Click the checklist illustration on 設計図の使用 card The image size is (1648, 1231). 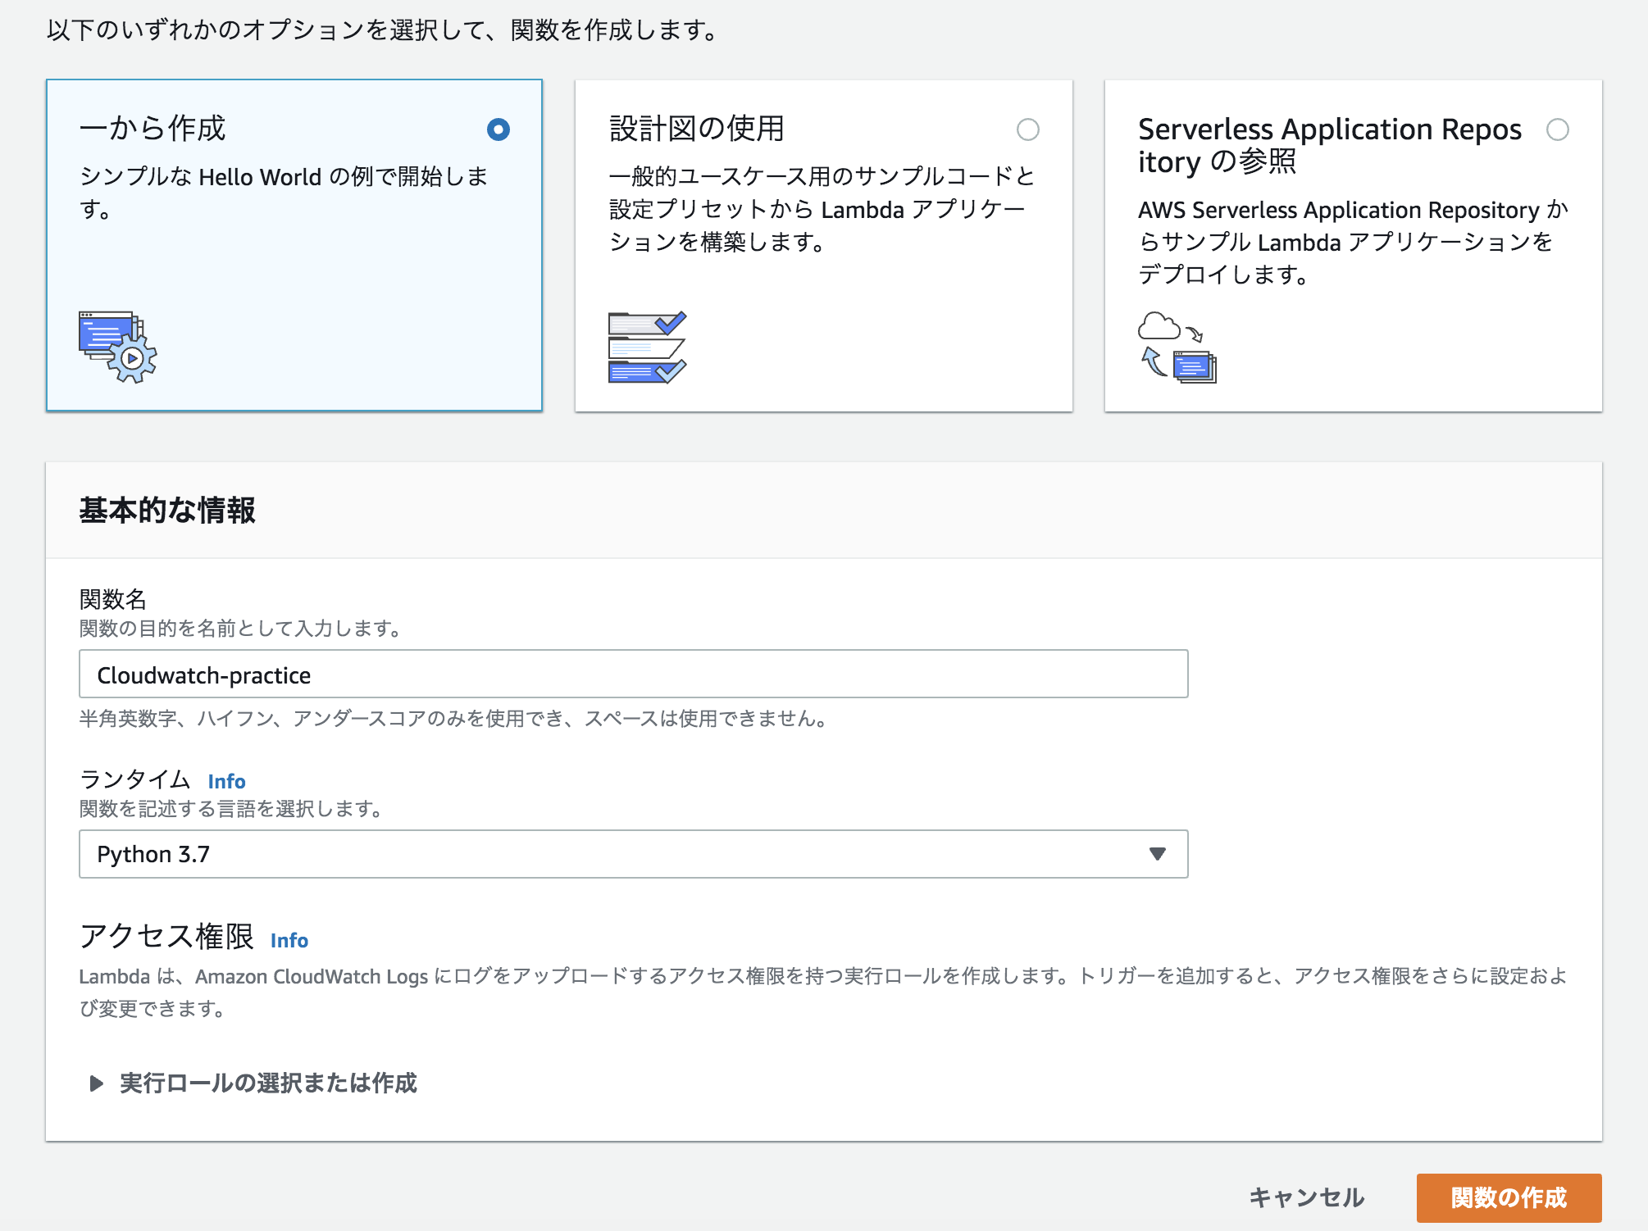649,347
